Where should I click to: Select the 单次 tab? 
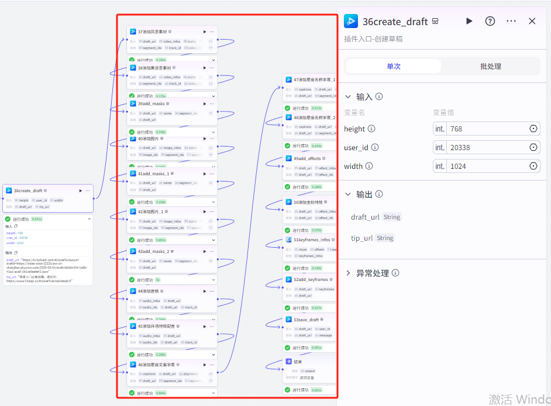pos(394,65)
